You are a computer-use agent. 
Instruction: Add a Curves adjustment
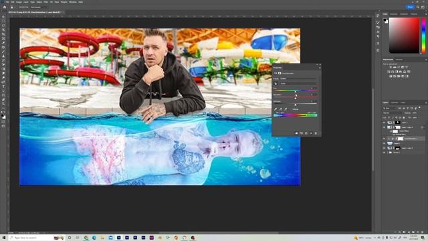[399, 67]
